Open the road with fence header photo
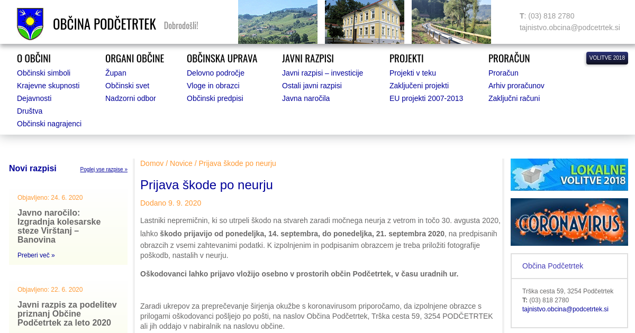 coord(451,22)
